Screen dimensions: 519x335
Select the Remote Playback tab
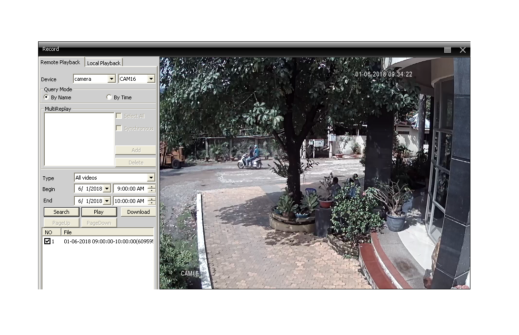[x=60, y=62]
